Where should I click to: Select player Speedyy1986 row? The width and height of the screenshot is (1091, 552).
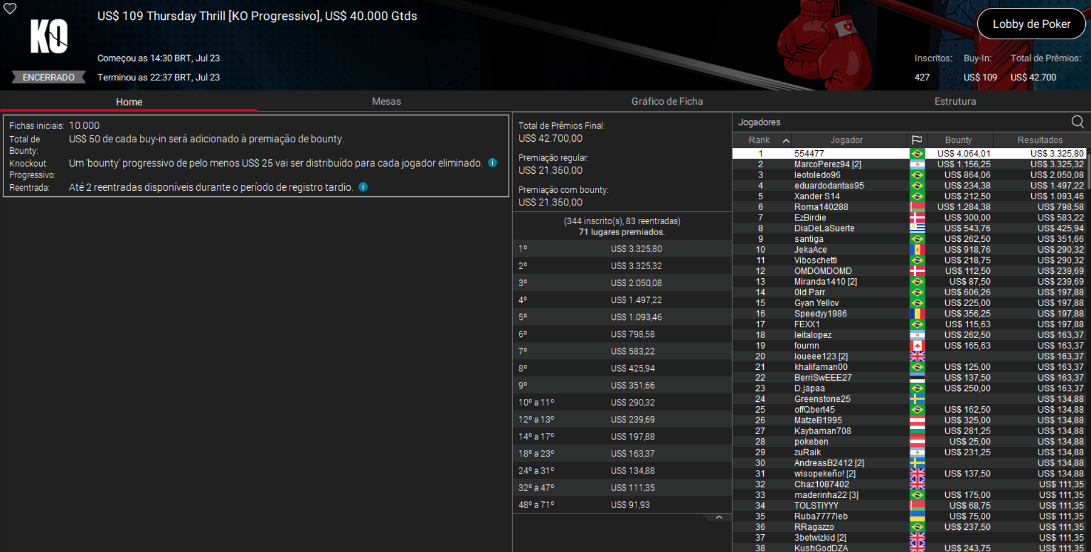pyautogui.click(x=909, y=314)
